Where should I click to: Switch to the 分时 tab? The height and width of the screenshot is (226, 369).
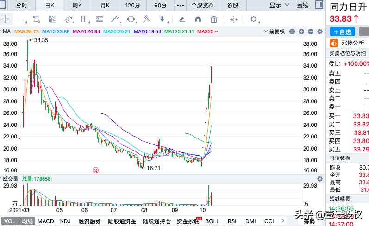pyautogui.click(x=22, y=6)
